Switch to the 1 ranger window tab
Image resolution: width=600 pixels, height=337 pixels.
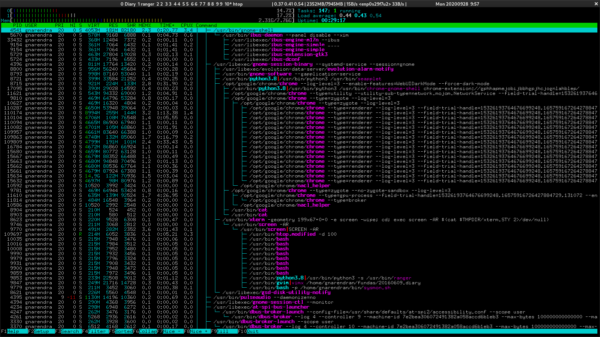tap(146, 4)
